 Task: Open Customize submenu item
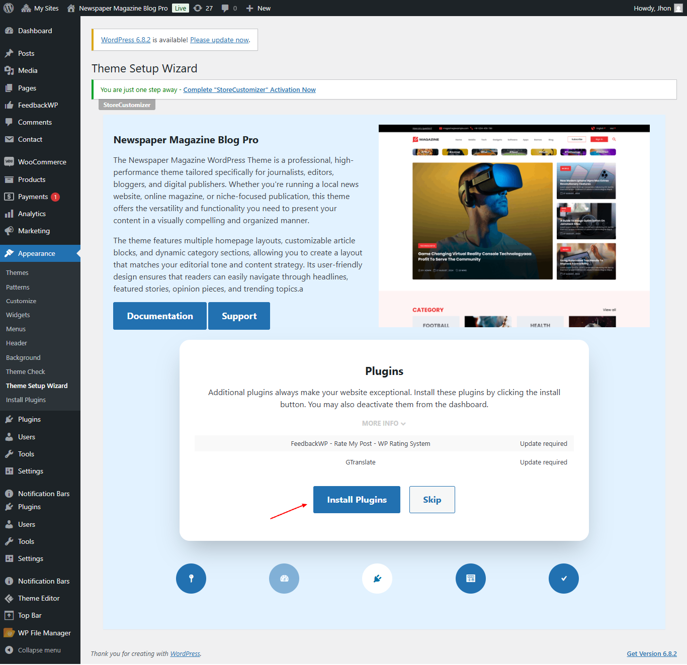[x=21, y=301]
